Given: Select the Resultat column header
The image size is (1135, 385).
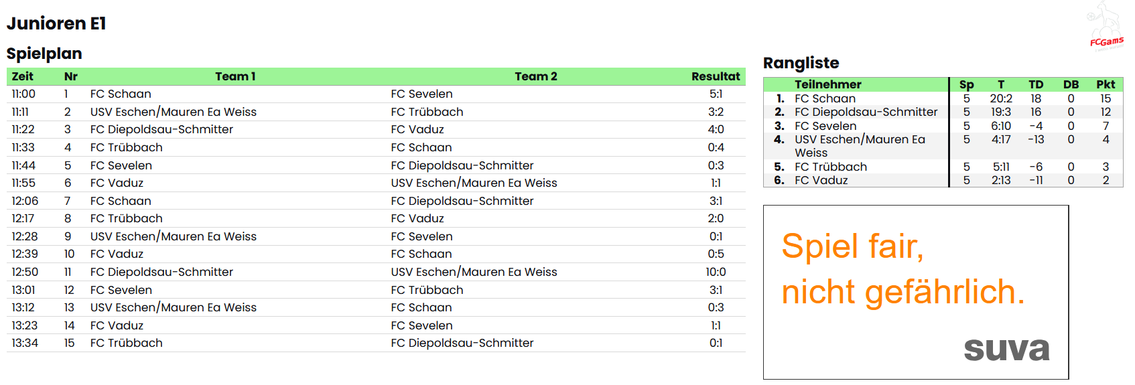Looking at the screenshot, I should point(715,76).
